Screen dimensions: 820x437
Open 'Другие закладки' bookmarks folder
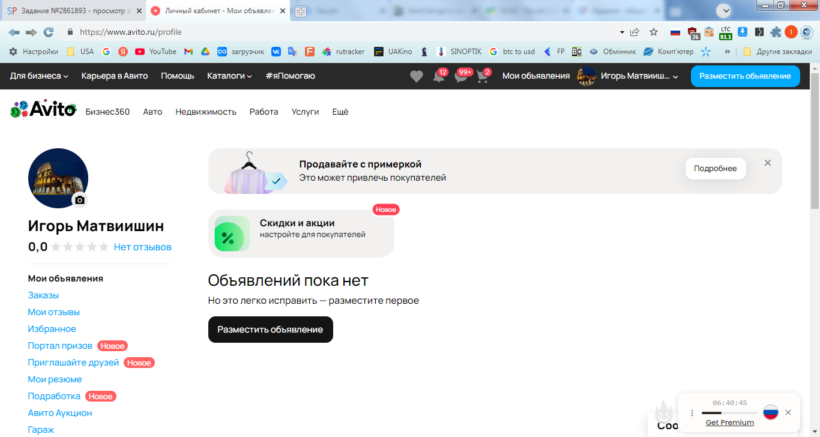pyautogui.click(x=777, y=52)
